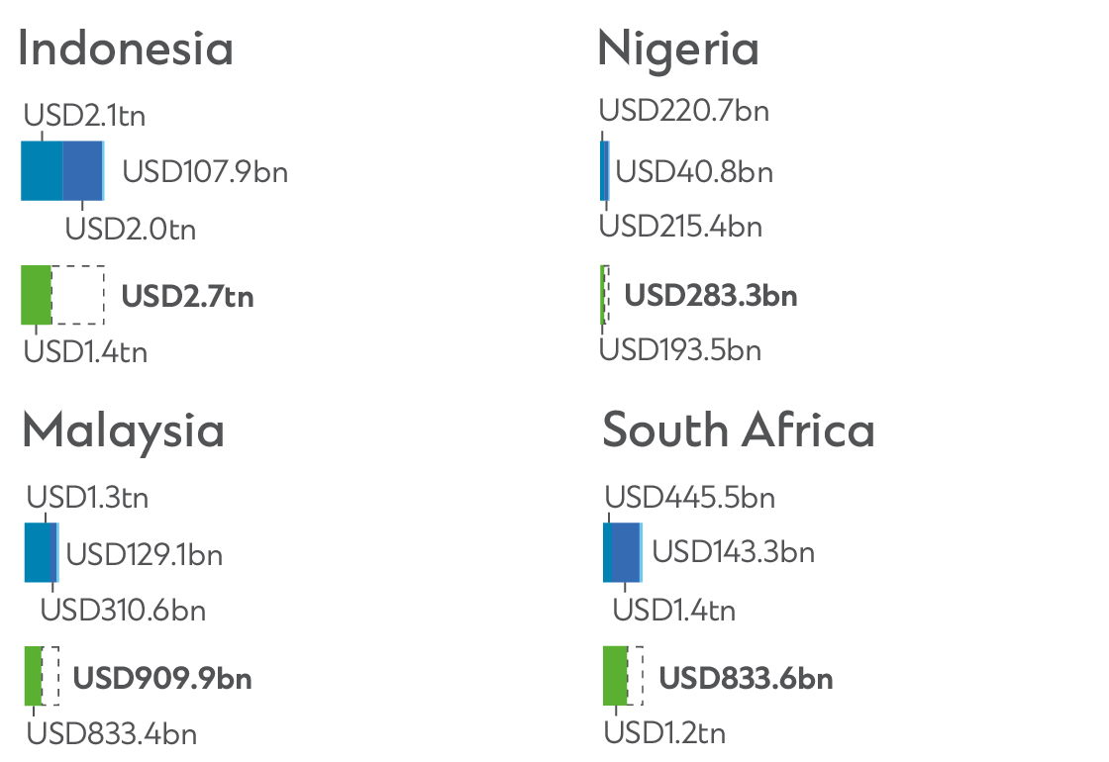Select South Africa's green bar
This screenshot has height=762, width=1109.
point(615,676)
